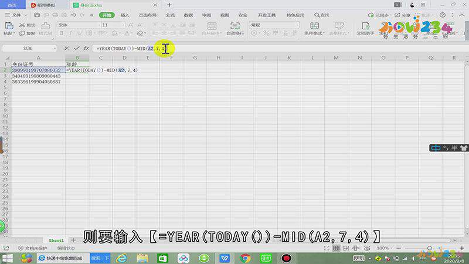
Task: Open the number format dropdown (常规)
Action: [x=297, y=25]
